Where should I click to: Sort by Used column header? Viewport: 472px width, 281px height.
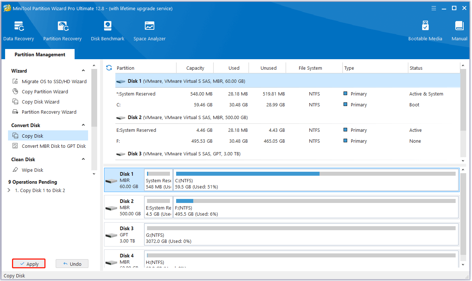coord(234,68)
